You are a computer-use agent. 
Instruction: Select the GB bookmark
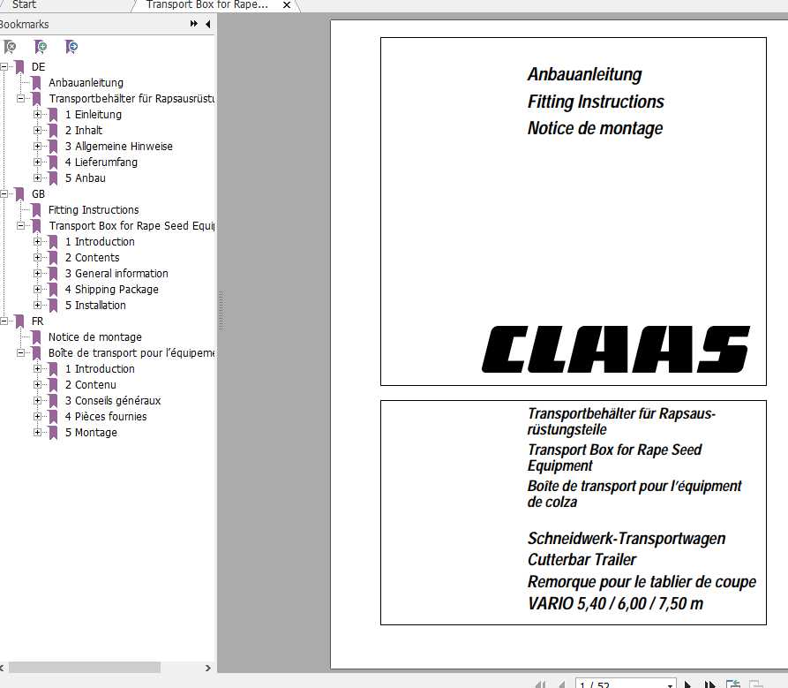[x=38, y=193]
